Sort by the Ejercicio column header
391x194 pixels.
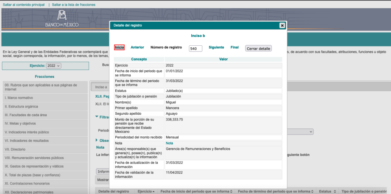(x=146, y=191)
